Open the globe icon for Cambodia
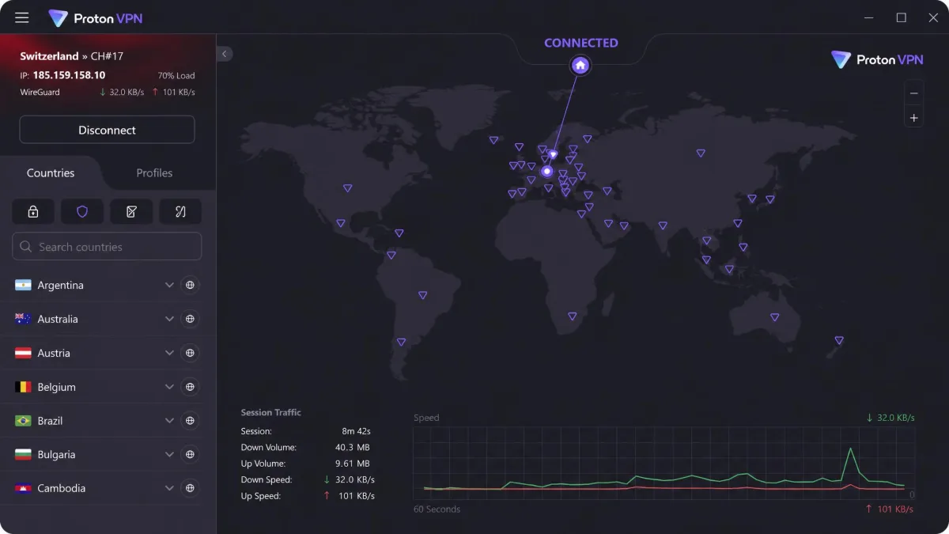This screenshot has width=949, height=534. pyautogui.click(x=190, y=488)
